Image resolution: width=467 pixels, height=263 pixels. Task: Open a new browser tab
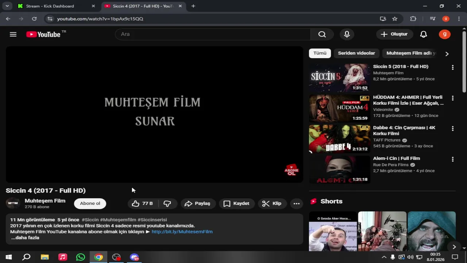click(193, 6)
